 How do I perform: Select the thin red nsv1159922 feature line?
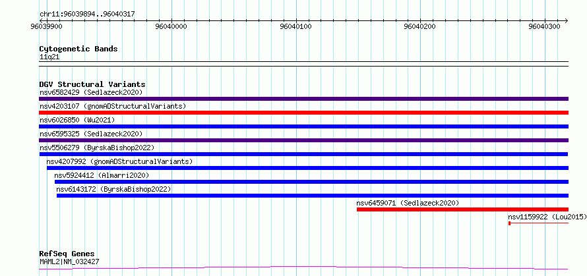click(539, 223)
